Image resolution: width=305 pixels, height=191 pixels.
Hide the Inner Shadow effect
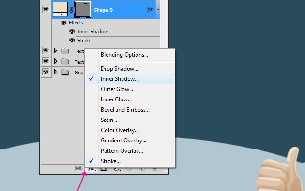72,32
